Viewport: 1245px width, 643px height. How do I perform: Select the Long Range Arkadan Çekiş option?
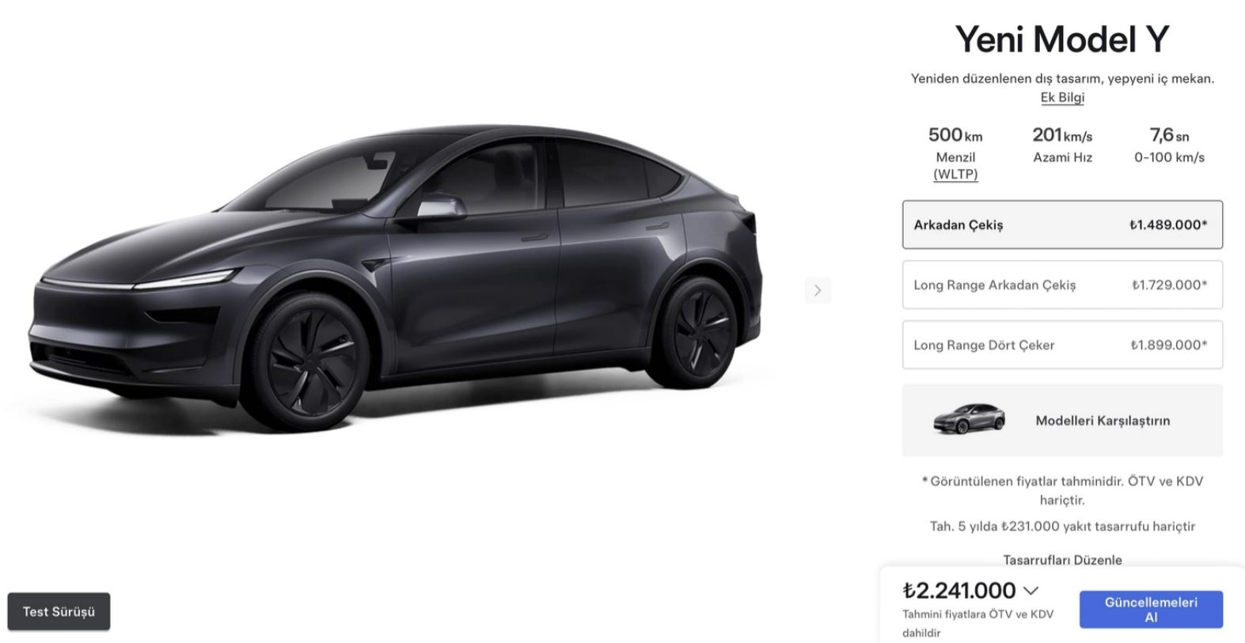(x=1062, y=285)
